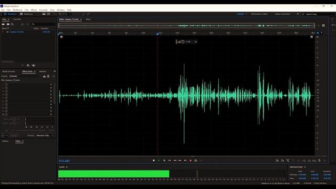Open the Window menu
The height and width of the screenshot is (189, 336).
[x=61, y=10]
